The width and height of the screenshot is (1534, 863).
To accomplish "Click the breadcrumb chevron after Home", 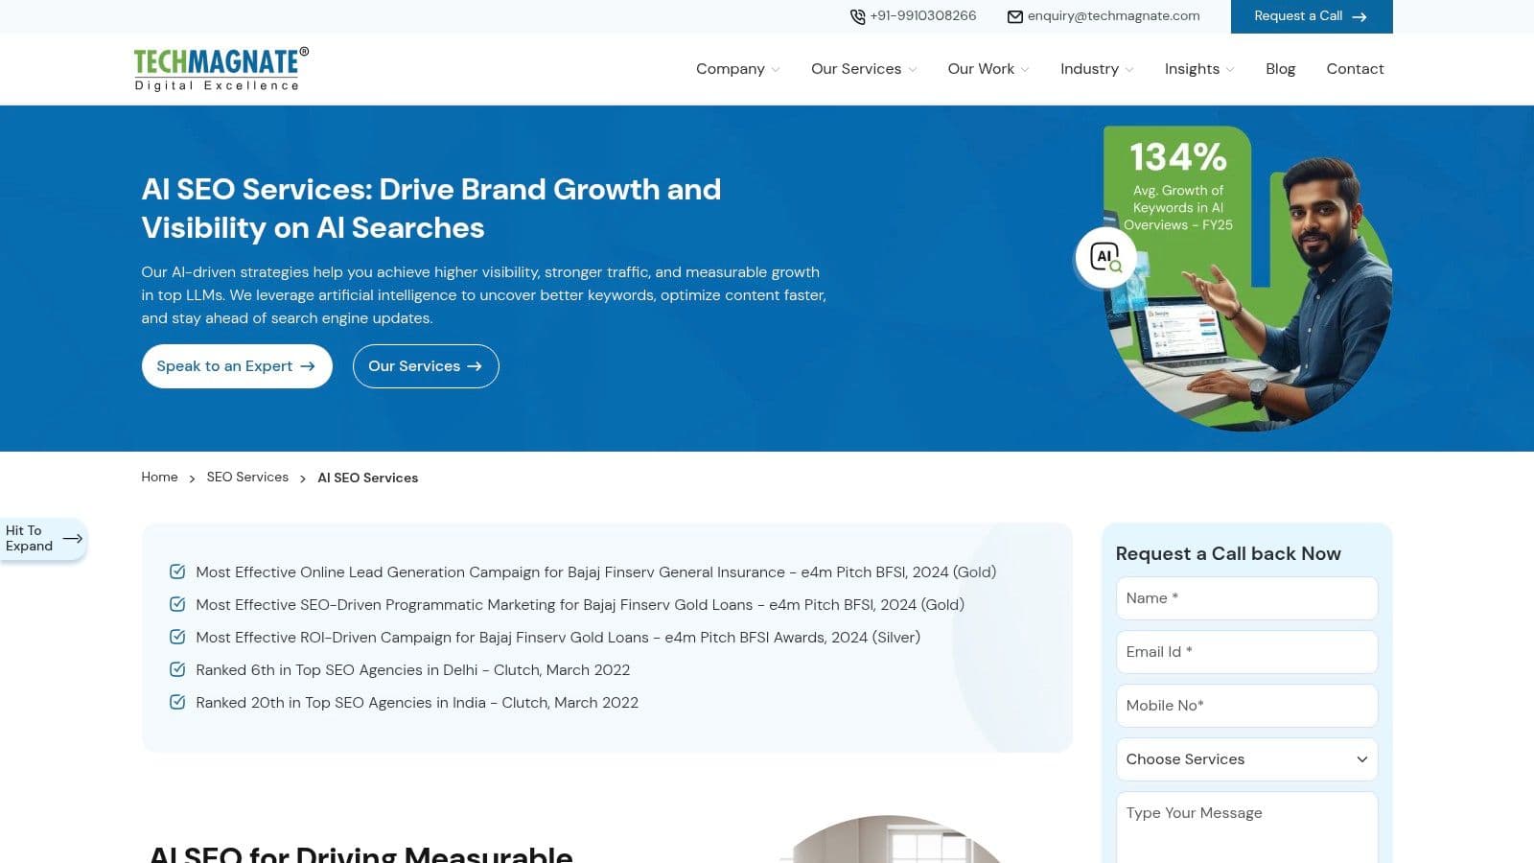I will click(192, 478).
